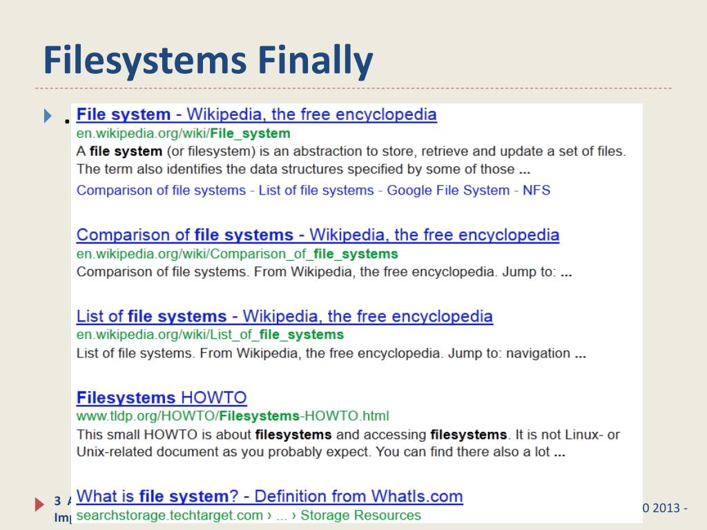Viewport: 707px width, 530px height.
Task: Click the www.tldp.org/HOWTO/Filesystems-HOWTO.html URL
Action: 233,416
